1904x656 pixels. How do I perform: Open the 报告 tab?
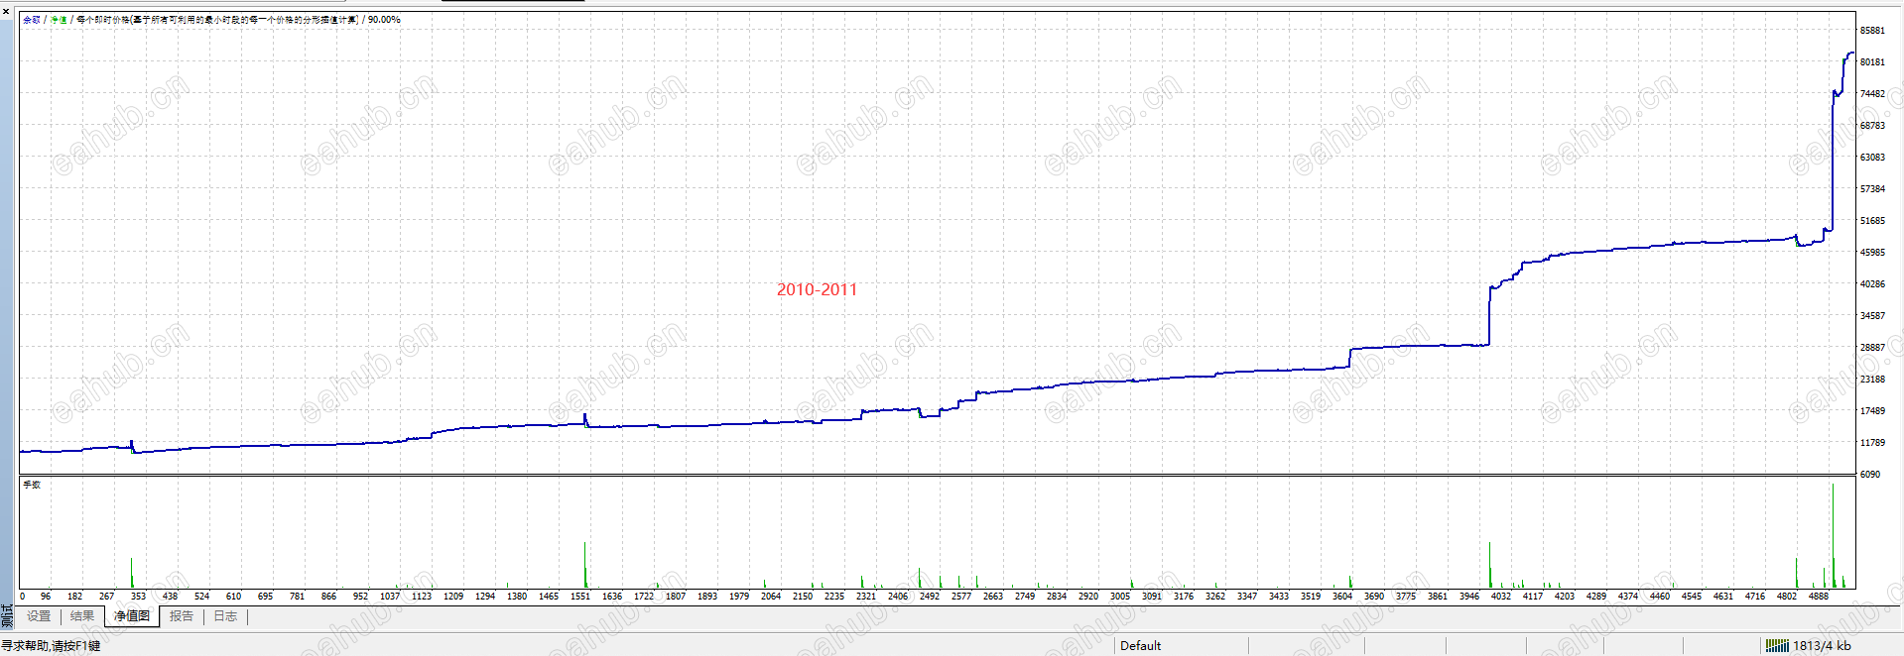click(x=182, y=616)
